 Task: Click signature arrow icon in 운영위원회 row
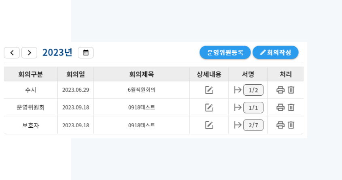[238, 107]
